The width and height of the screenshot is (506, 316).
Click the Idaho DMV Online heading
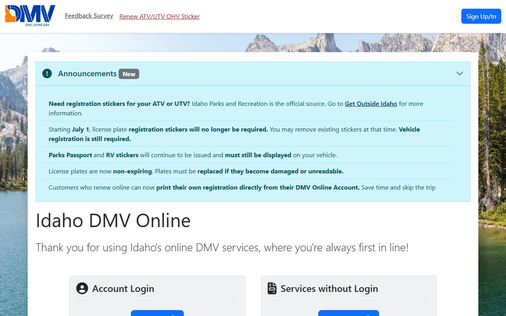tap(113, 220)
